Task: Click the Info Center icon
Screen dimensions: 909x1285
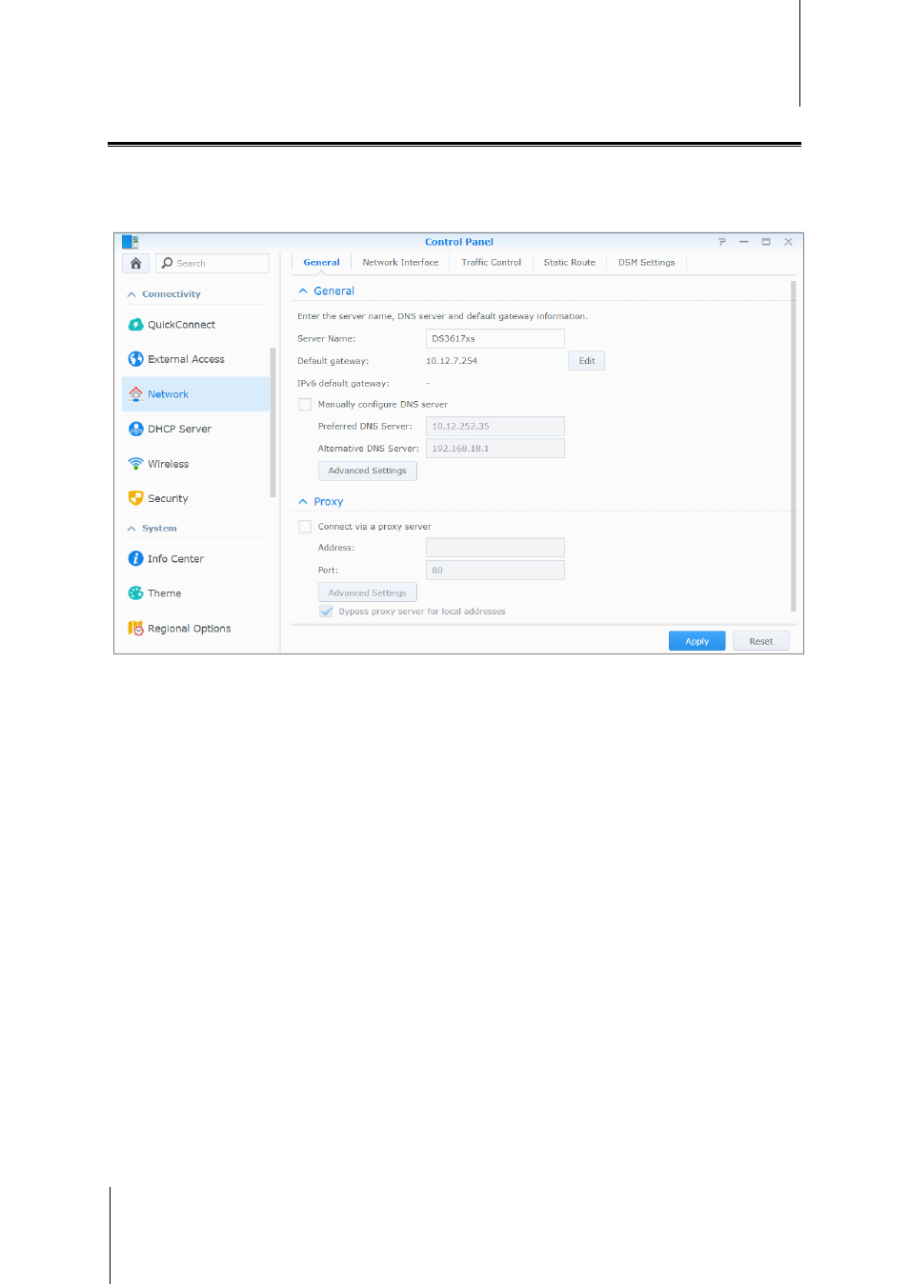Action: pyautogui.click(x=135, y=558)
